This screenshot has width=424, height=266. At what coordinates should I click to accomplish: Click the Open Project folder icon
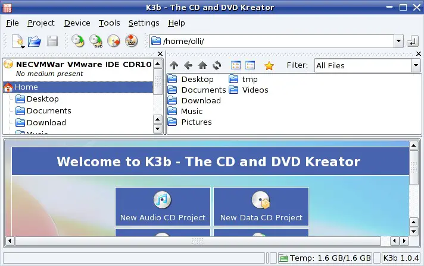35,42
